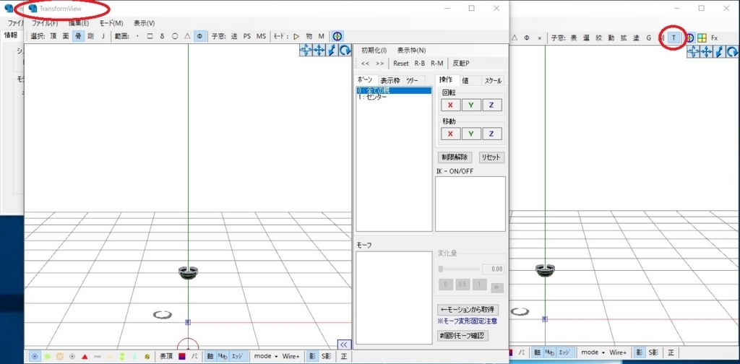Viewport: 740px width, 364px height.
Task: Click the 反転P button
Action: 461,63
